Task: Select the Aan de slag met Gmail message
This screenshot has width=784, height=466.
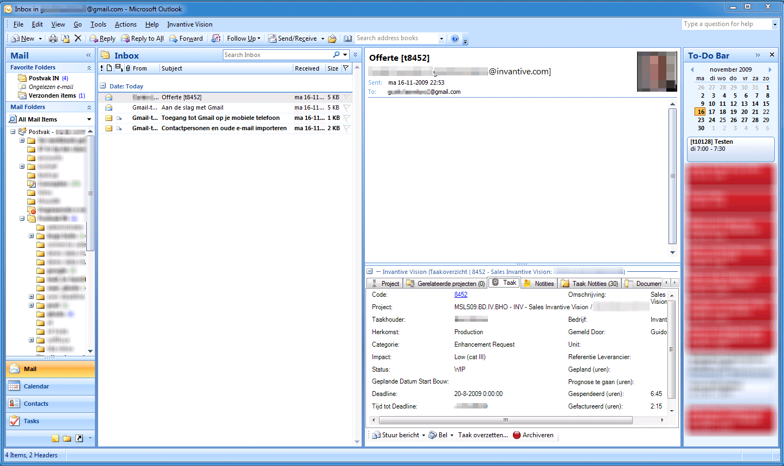Action: pos(225,107)
